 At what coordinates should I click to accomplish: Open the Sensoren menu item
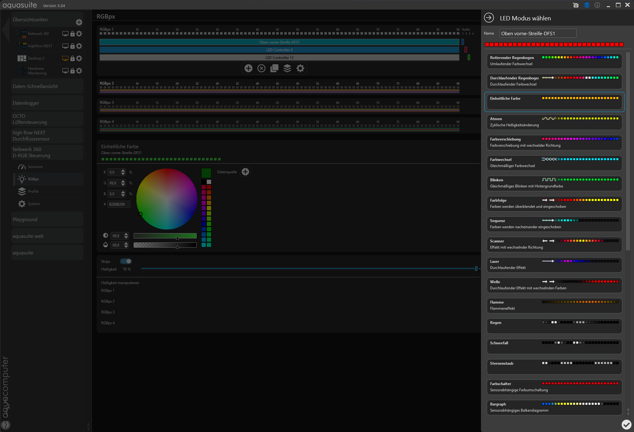[35, 167]
